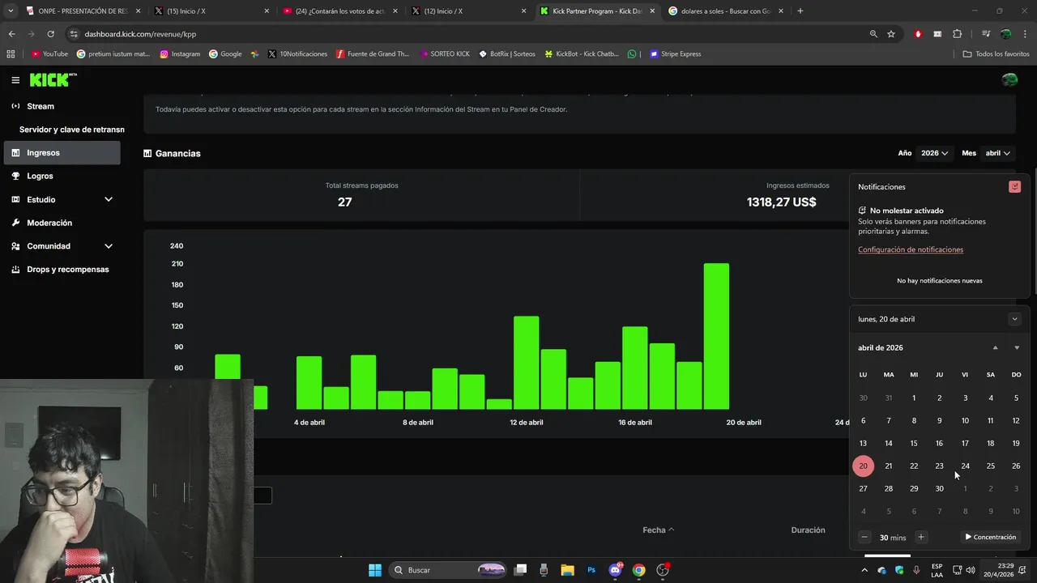Increase focus time with plus button

[x=920, y=537]
